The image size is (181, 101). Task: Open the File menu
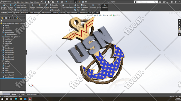pyautogui.click(x=15, y=2)
